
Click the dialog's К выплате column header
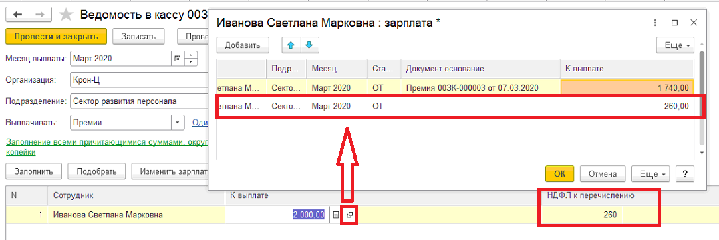(x=627, y=69)
